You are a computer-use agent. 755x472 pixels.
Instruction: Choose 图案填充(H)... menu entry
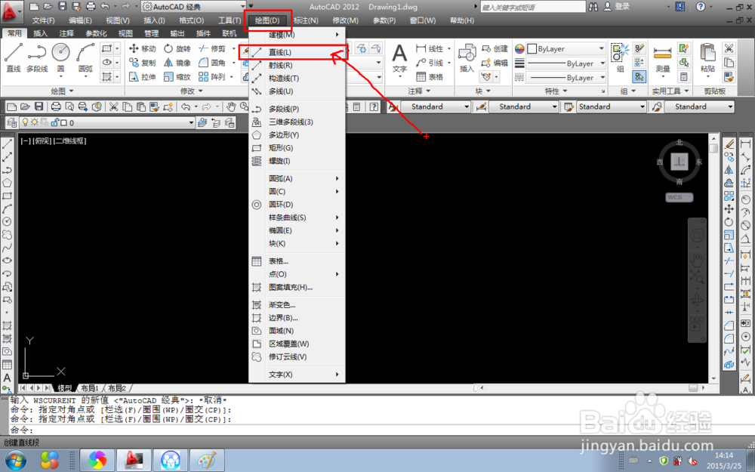click(297, 288)
